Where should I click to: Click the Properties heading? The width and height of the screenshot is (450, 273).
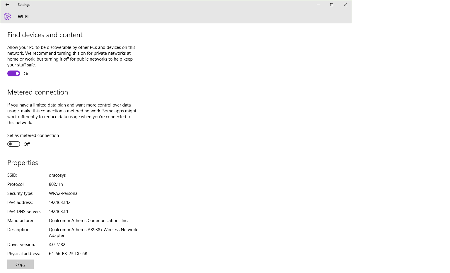tap(23, 163)
